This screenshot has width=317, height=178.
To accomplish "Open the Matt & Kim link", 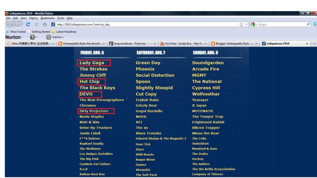I will click(89, 122).
